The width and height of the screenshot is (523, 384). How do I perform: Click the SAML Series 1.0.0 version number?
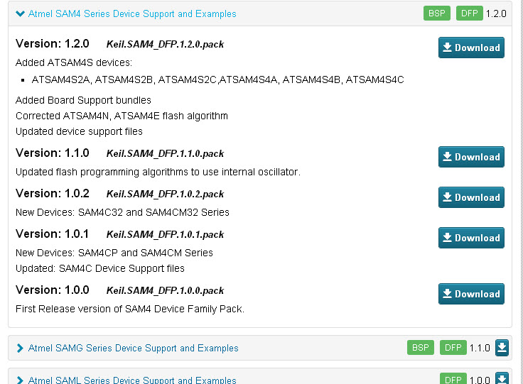[x=480, y=380]
